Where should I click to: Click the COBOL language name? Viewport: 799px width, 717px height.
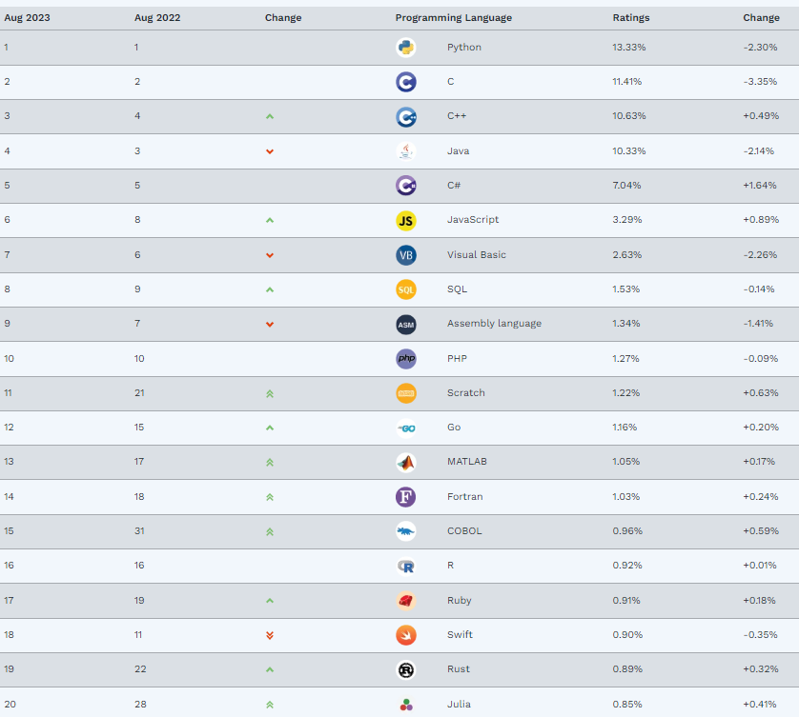464,531
